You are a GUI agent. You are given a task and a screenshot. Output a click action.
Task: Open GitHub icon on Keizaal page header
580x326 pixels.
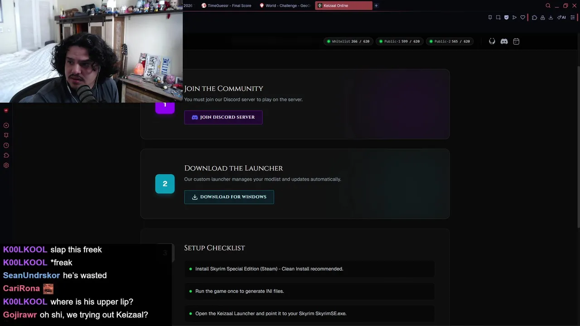tap(492, 41)
